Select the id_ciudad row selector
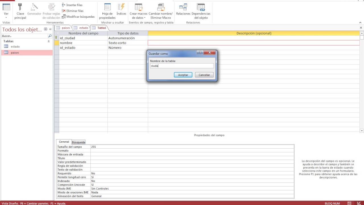 57,38
